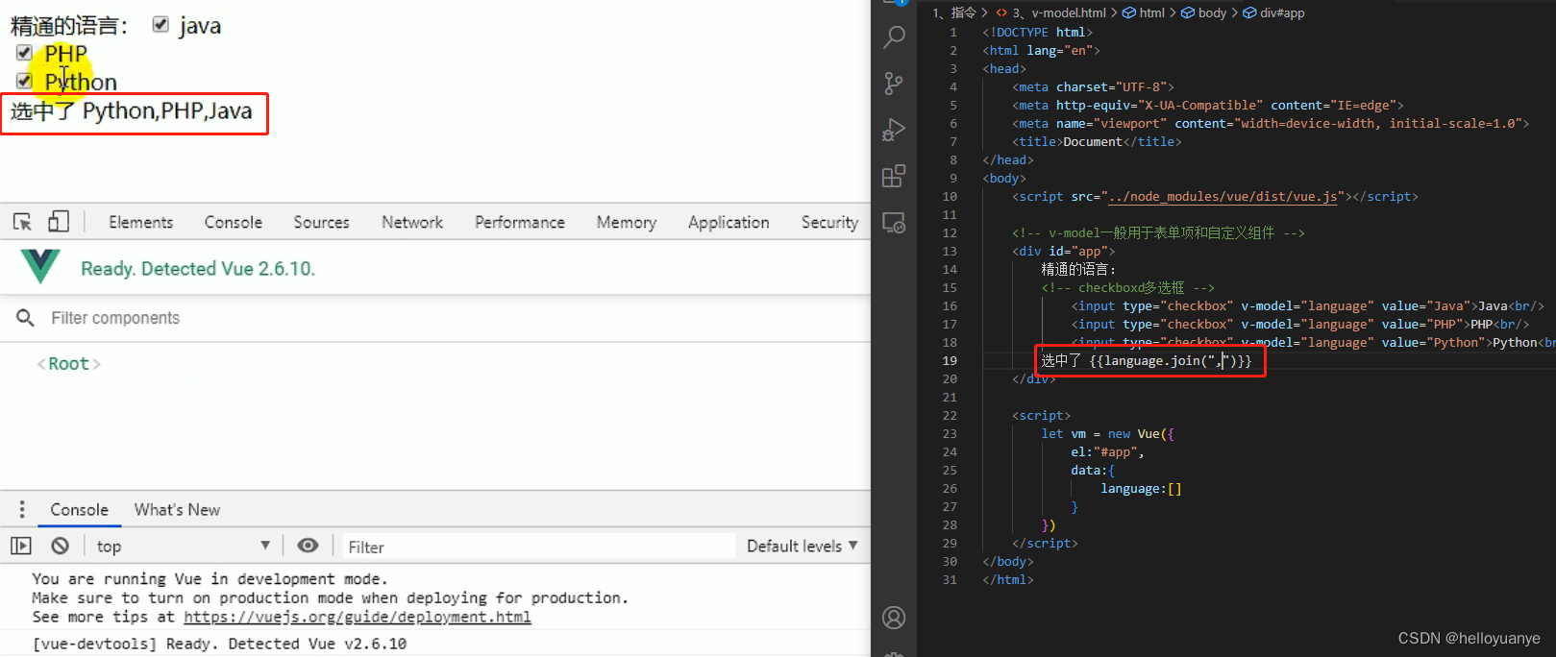Open the Application tab
The width and height of the screenshot is (1556, 657).
tap(729, 222)
